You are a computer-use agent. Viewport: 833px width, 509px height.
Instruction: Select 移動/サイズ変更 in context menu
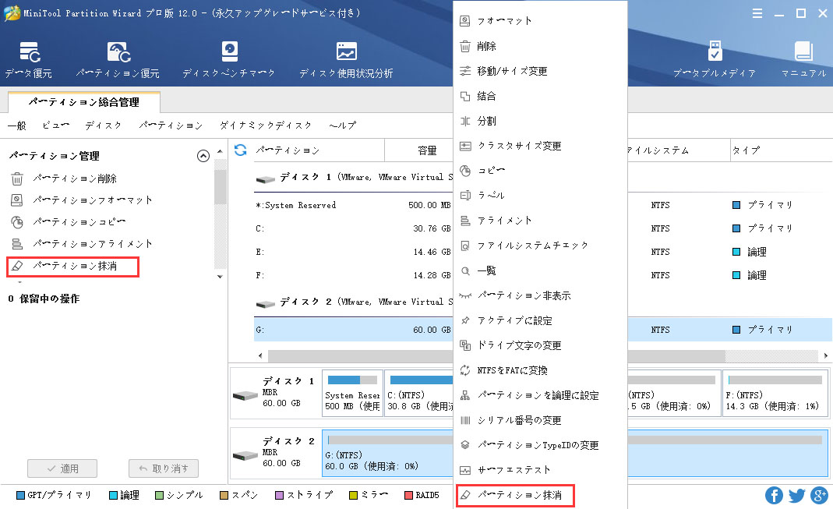512,71
